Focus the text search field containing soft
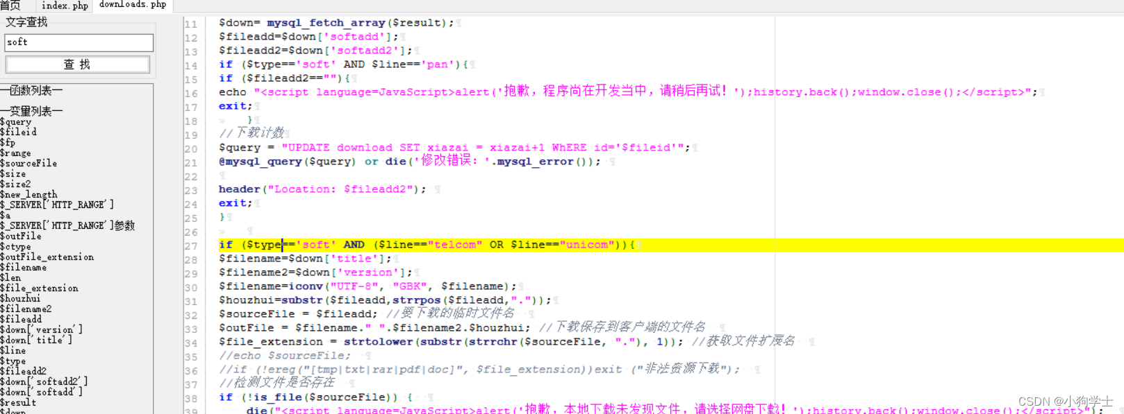Viewport: 1124px width, 414px height. click(79, 42)
